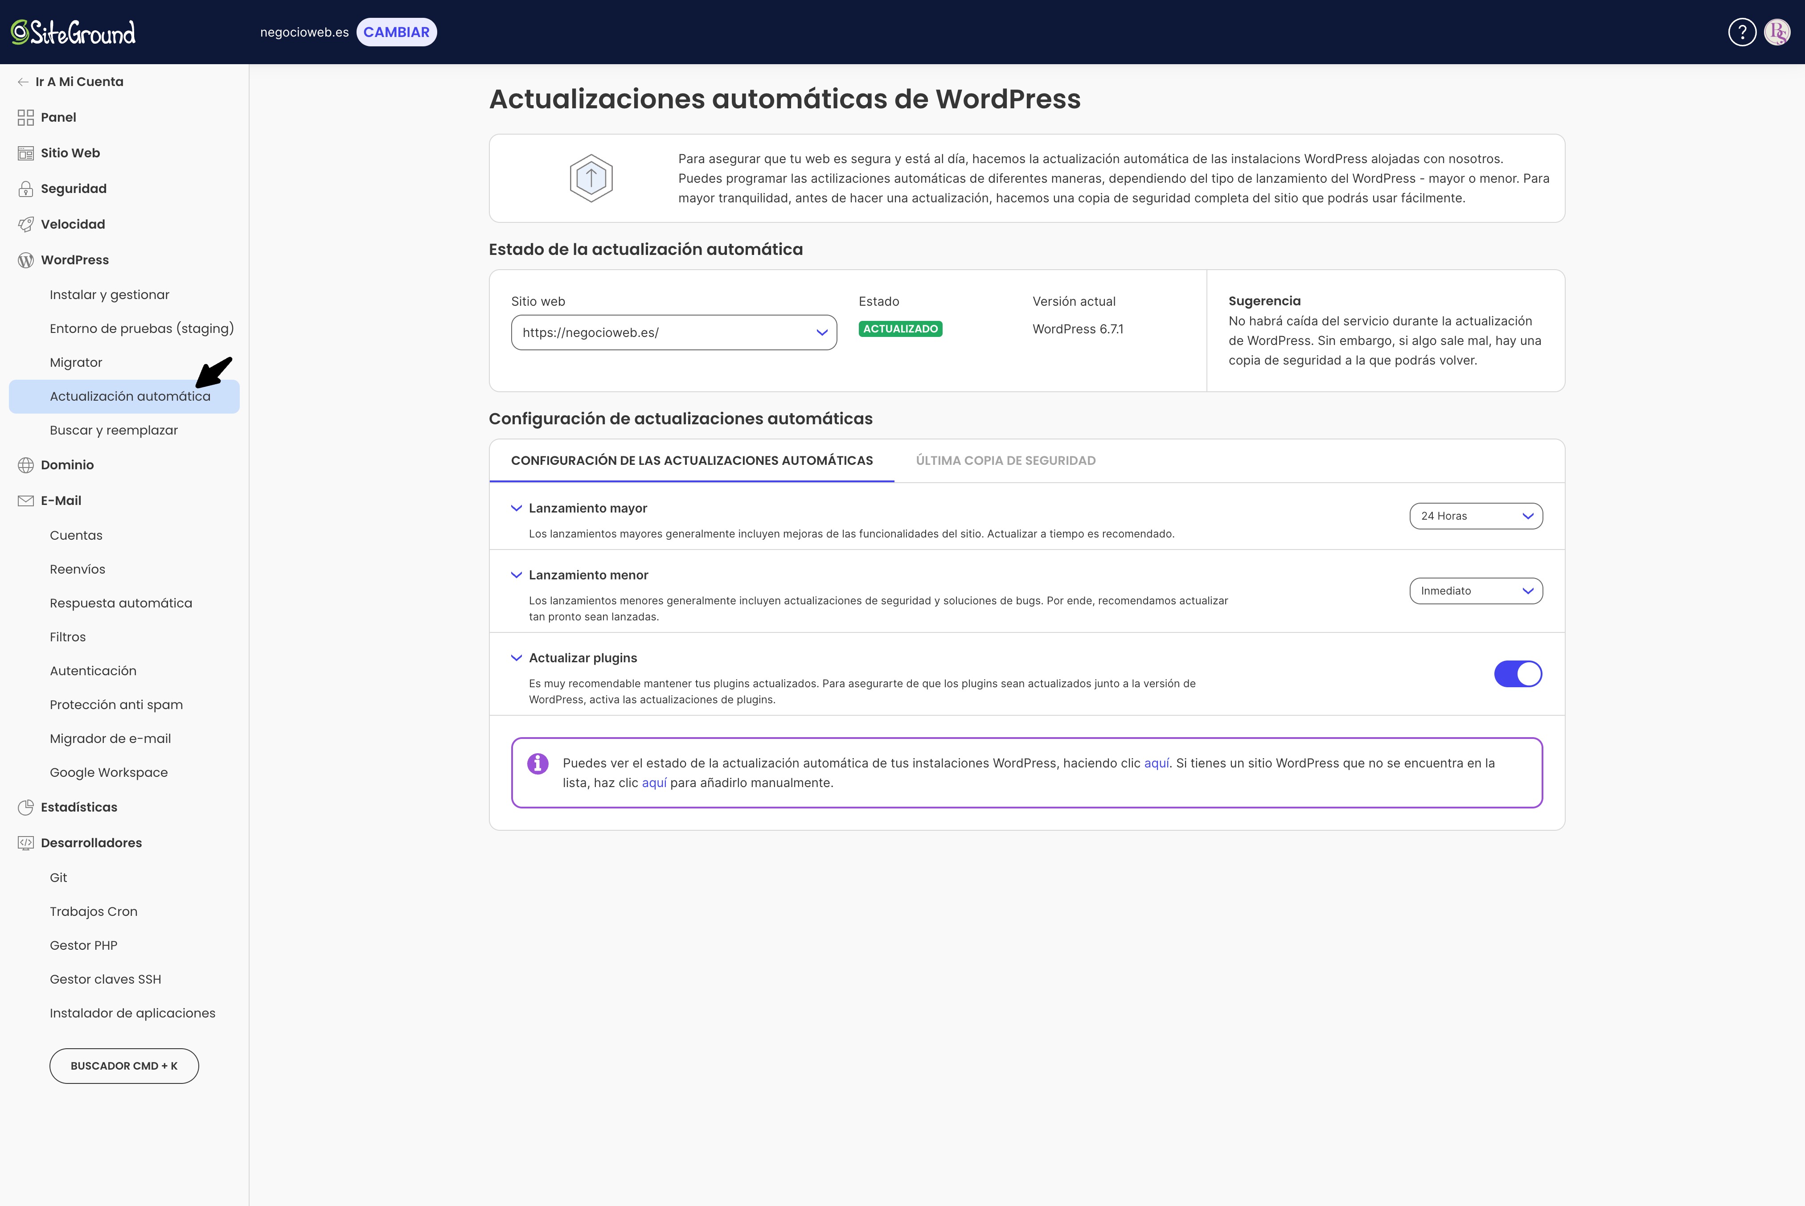1805x1206 pixels.
Task: Open Respuesta automática settings
Action: (x=121, y=603)
